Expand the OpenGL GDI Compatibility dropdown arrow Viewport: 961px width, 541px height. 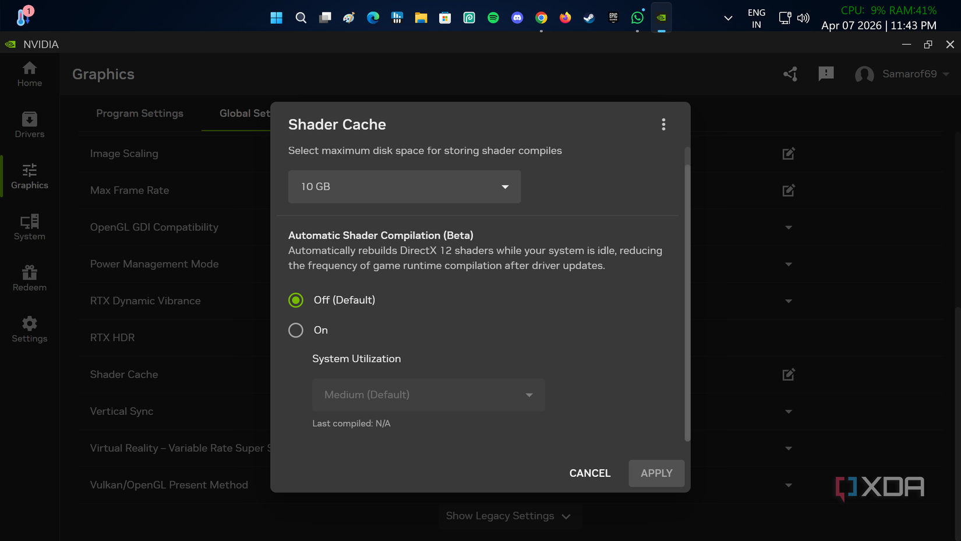pyautogui.click(x=789, y=227)
